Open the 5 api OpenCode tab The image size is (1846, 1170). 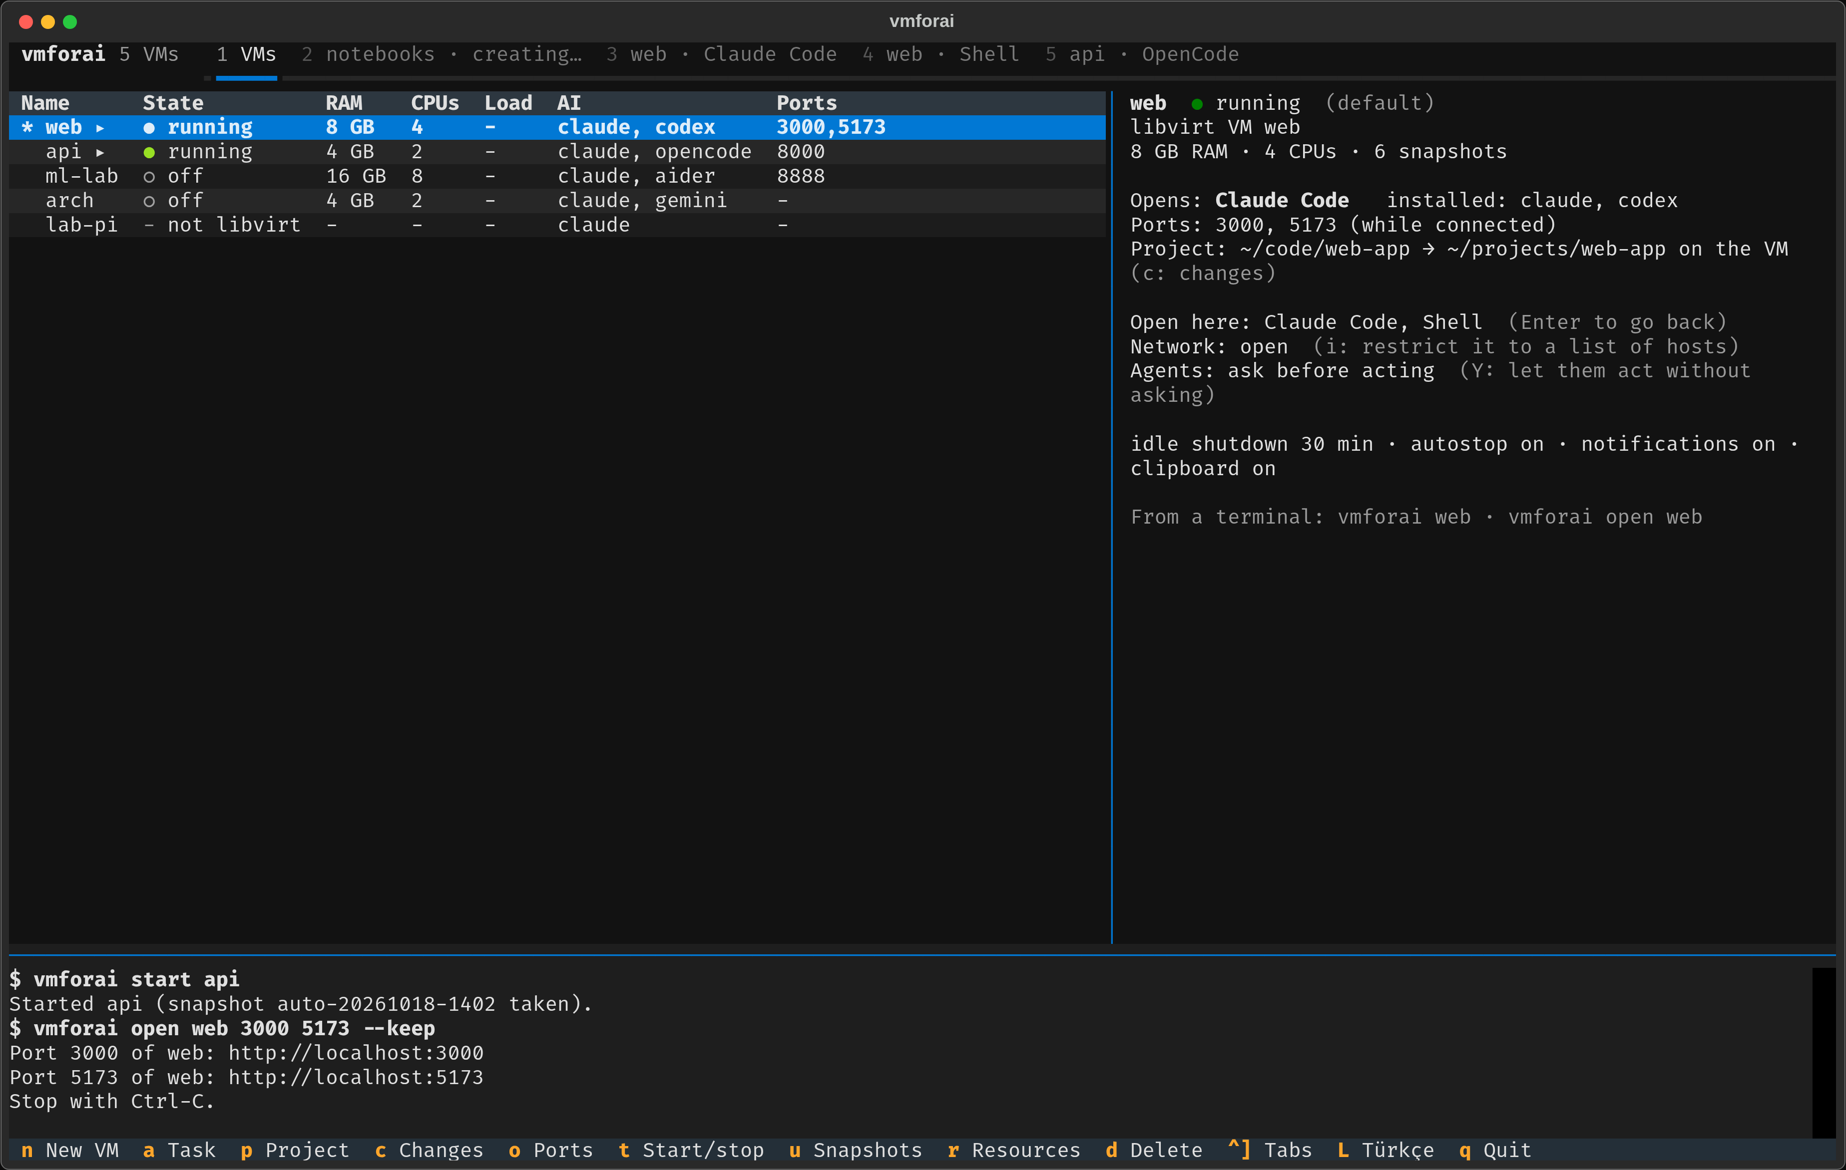click(1142, 54)
